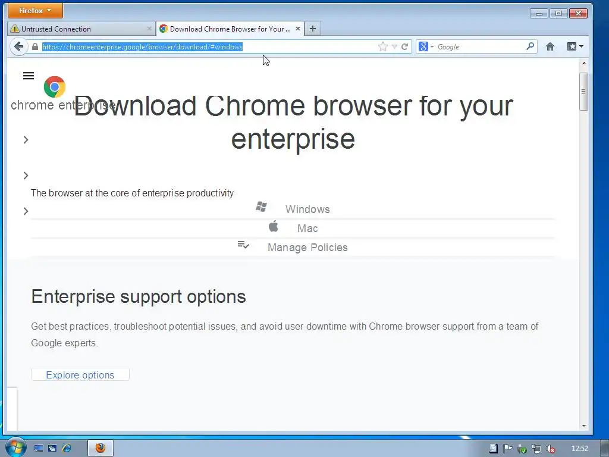The image size is (609, 457).
Task: Click the document tray icon left of the flag
Action: click(493, 449)
